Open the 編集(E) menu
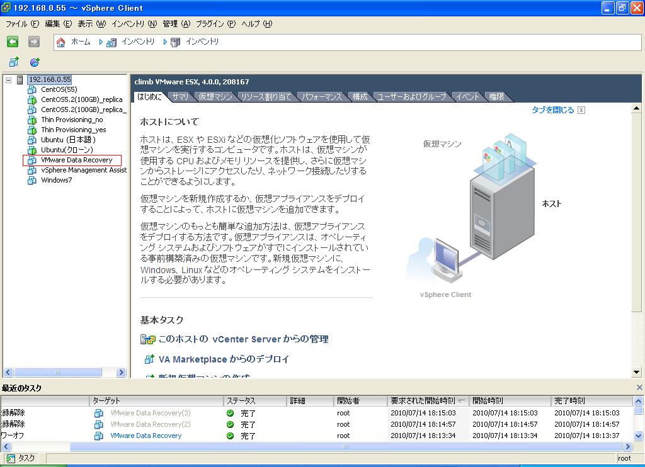This screenshot has width=645, height=467. coord(58,24)
